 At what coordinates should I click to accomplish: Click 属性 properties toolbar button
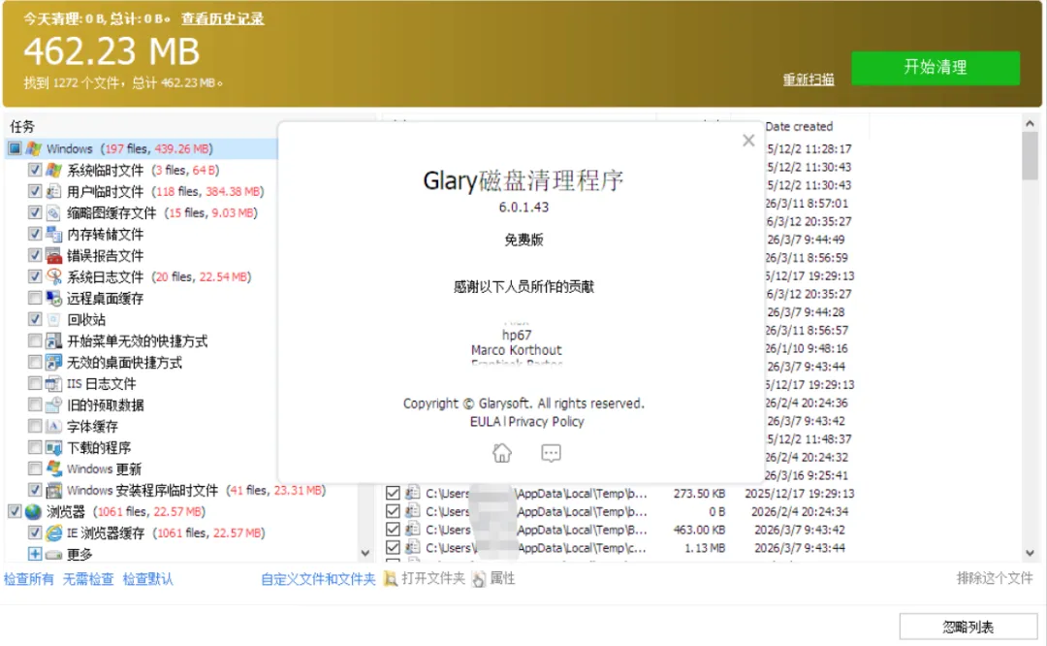click(x=494, y=578)
